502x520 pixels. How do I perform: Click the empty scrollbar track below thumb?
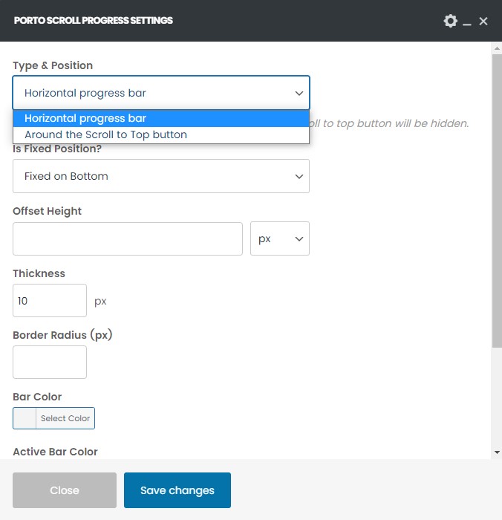pos(496,401)
